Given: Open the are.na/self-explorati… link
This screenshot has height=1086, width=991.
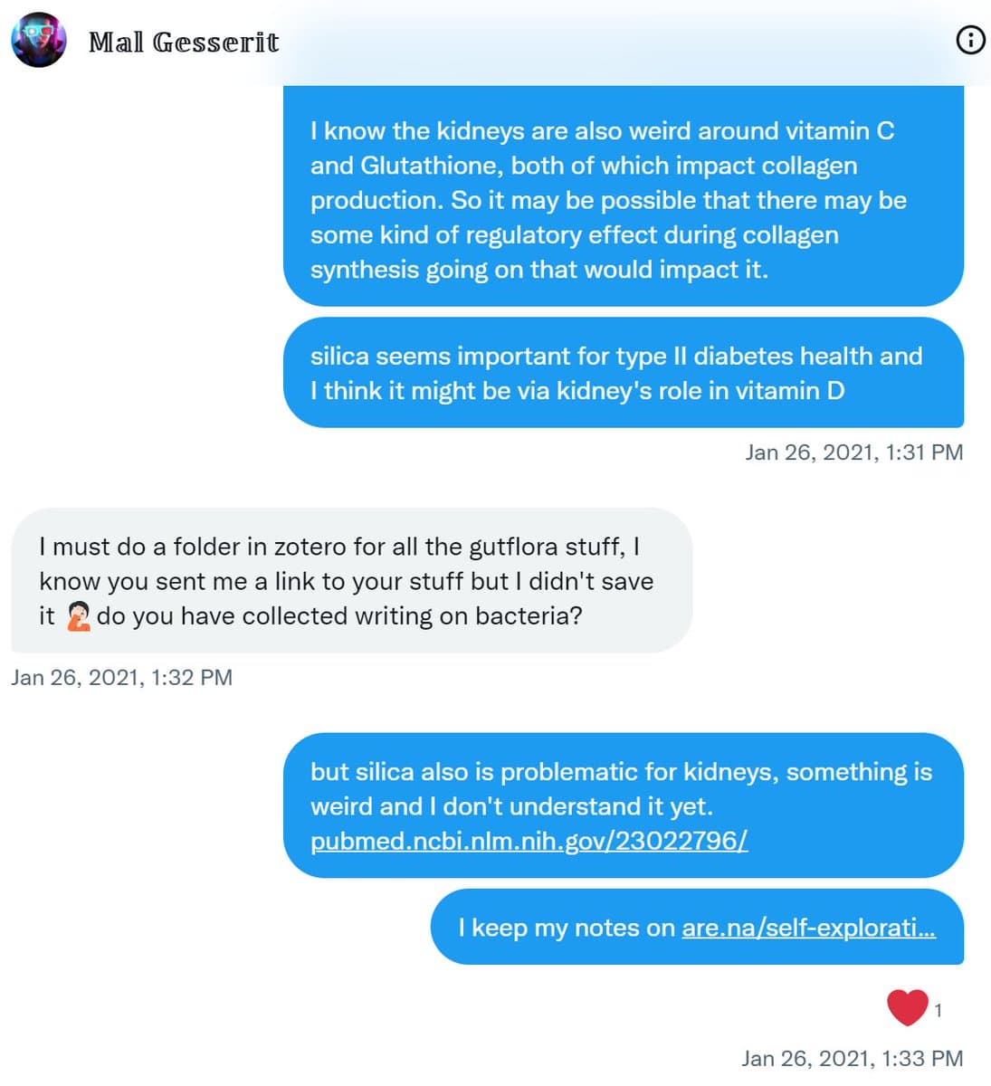Looking at the screenshot, I should [x=808, y=928].
